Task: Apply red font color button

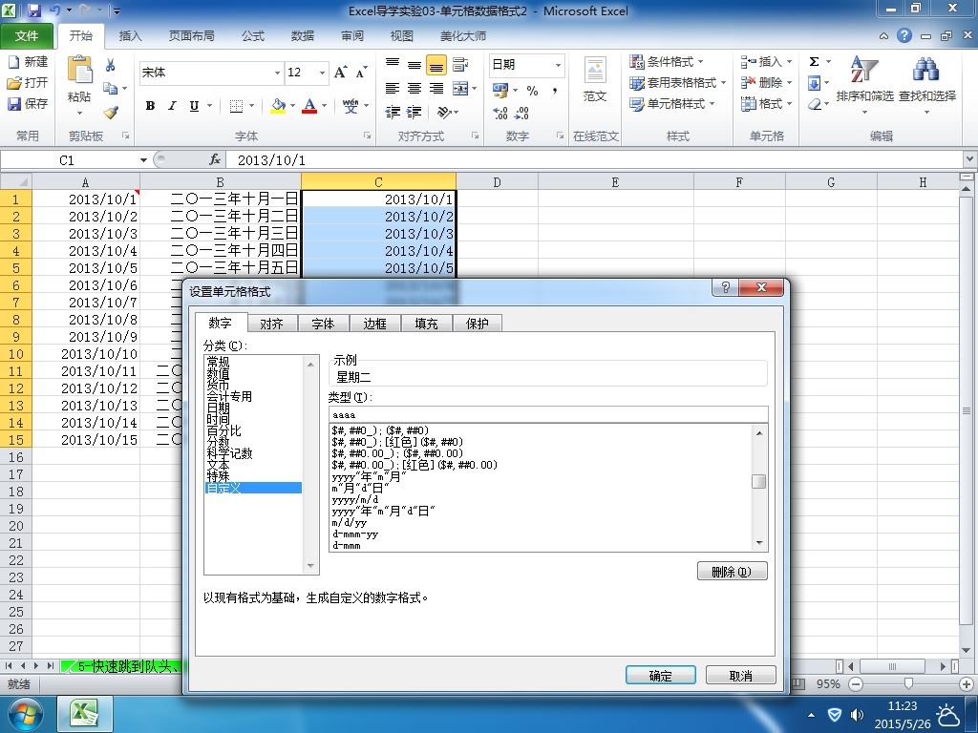Action: click(x=309, y=106)
